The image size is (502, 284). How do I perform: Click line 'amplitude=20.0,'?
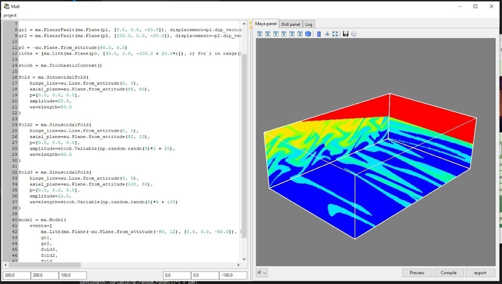(x=50, y=101)
